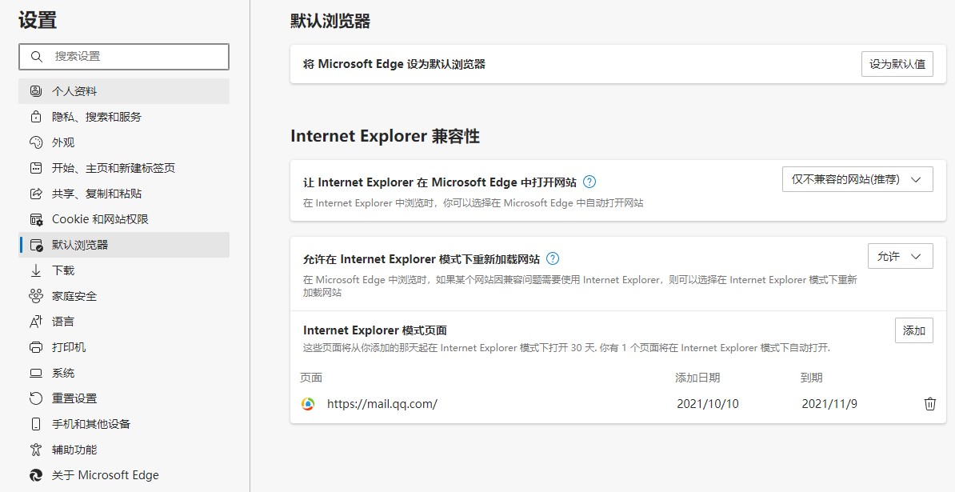Image resolution: width=955 pixels, height=492 pixels.
Task: Select 共享、复制和粘贴 in sidebar
Action: pos(124,194)
